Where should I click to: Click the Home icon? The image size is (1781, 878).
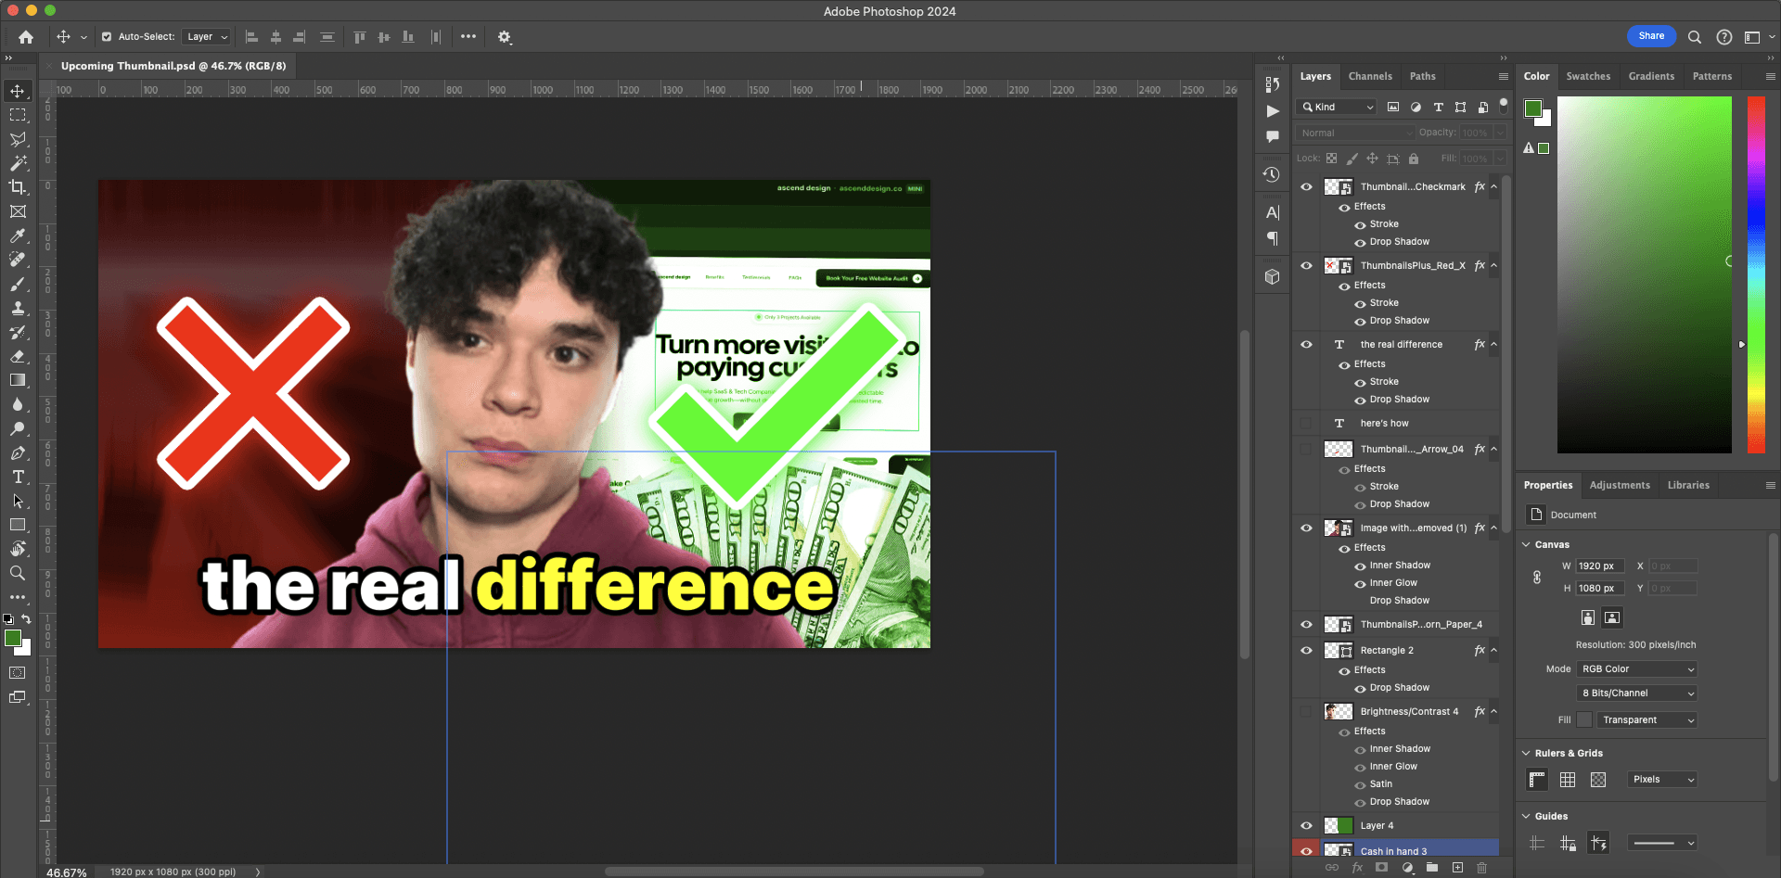26,37
